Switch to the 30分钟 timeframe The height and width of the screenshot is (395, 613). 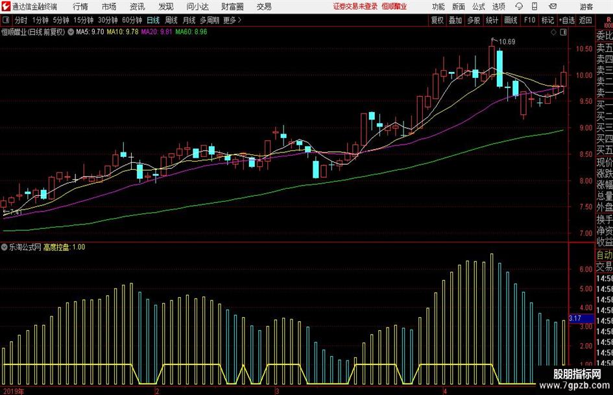pyautogui.click(x=108, y=20)
